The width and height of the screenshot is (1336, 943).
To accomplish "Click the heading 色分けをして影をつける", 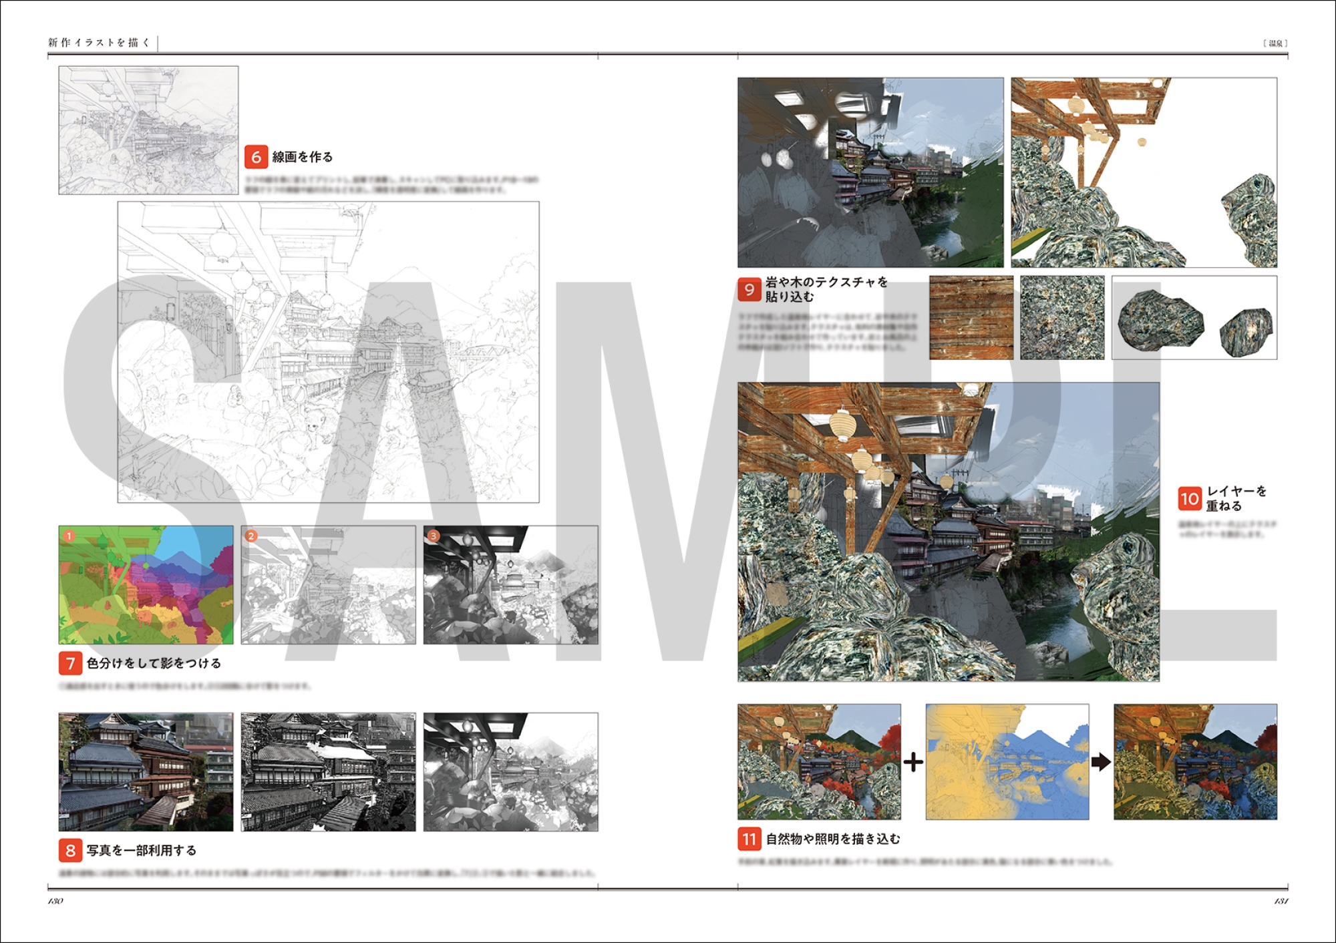I will point(154,663).
